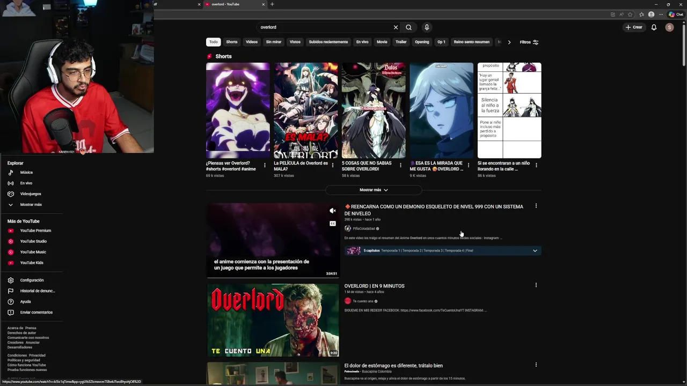Go to Videojuegos in sidebar
The image size is (687, 386).
click(30, 194)
